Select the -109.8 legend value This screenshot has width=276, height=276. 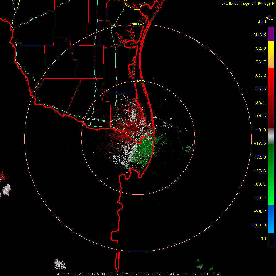tap(259, 225)
